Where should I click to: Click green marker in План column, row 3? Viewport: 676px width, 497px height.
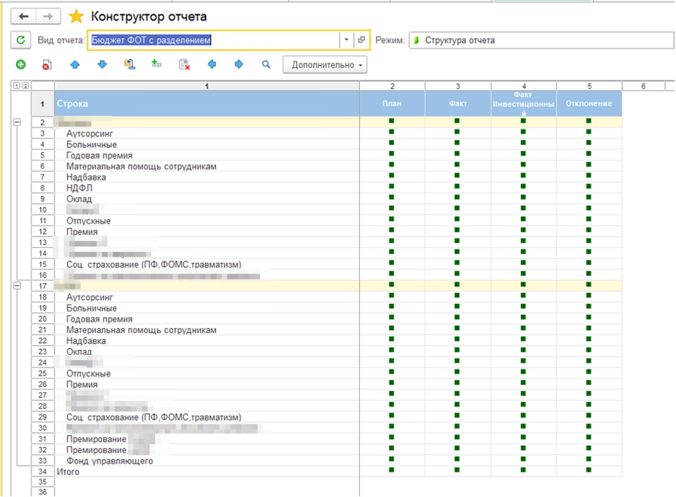pos(392,132)
